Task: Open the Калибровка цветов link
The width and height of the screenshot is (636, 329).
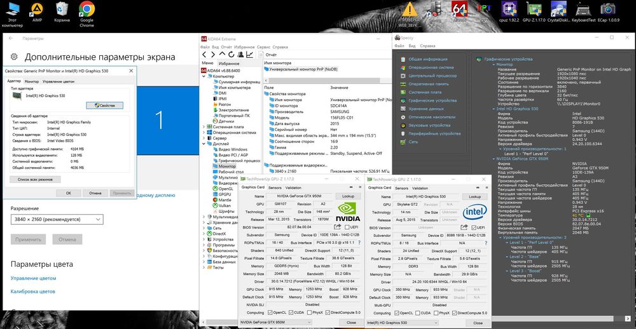Action: tap(33, 292)
